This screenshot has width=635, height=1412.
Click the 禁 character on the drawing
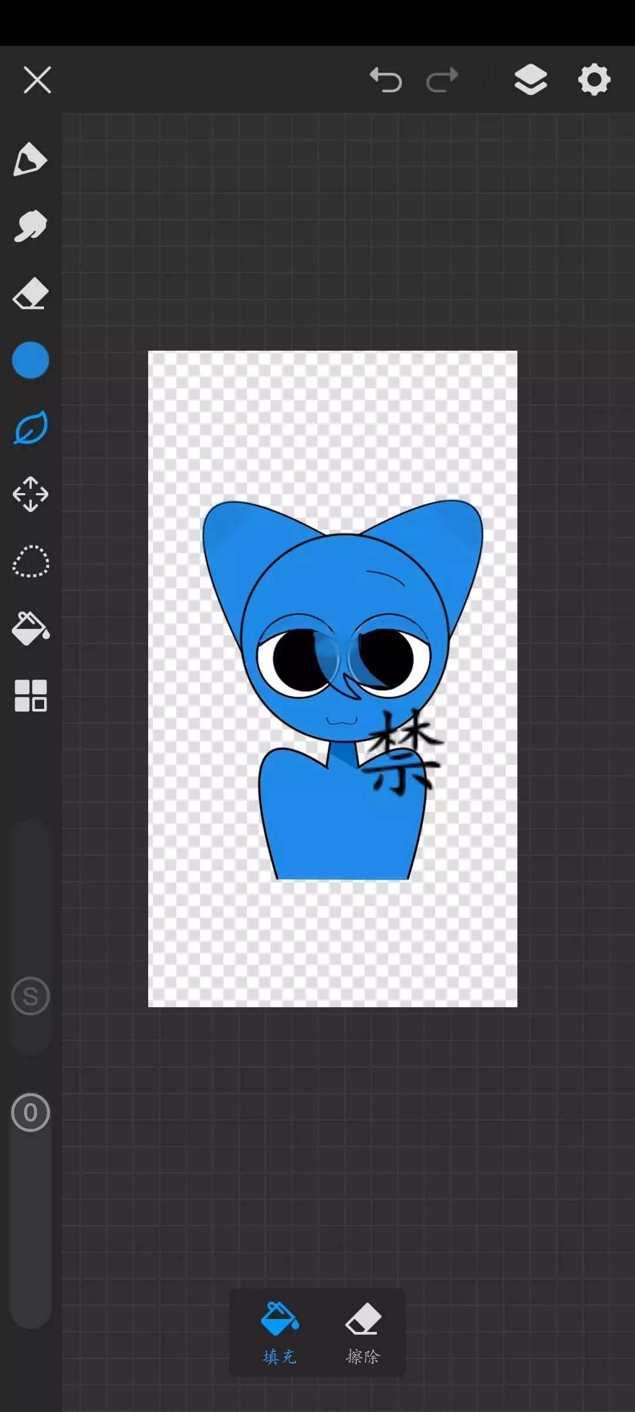click(404, 753)
